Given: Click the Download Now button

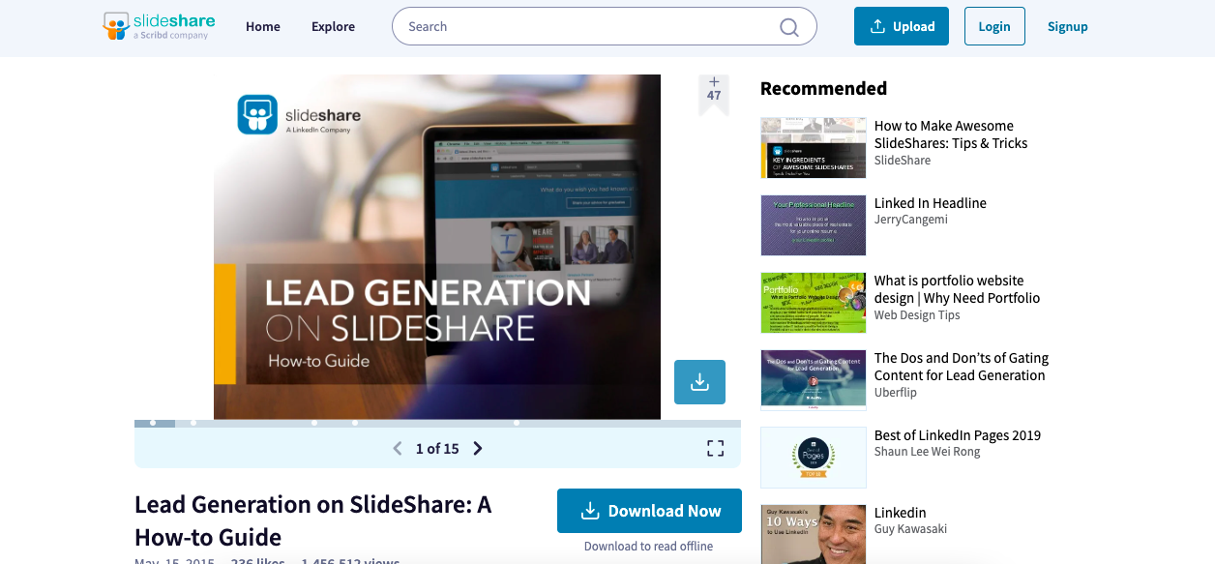Looking at the screenshot, I should click(x=649, y=511).
